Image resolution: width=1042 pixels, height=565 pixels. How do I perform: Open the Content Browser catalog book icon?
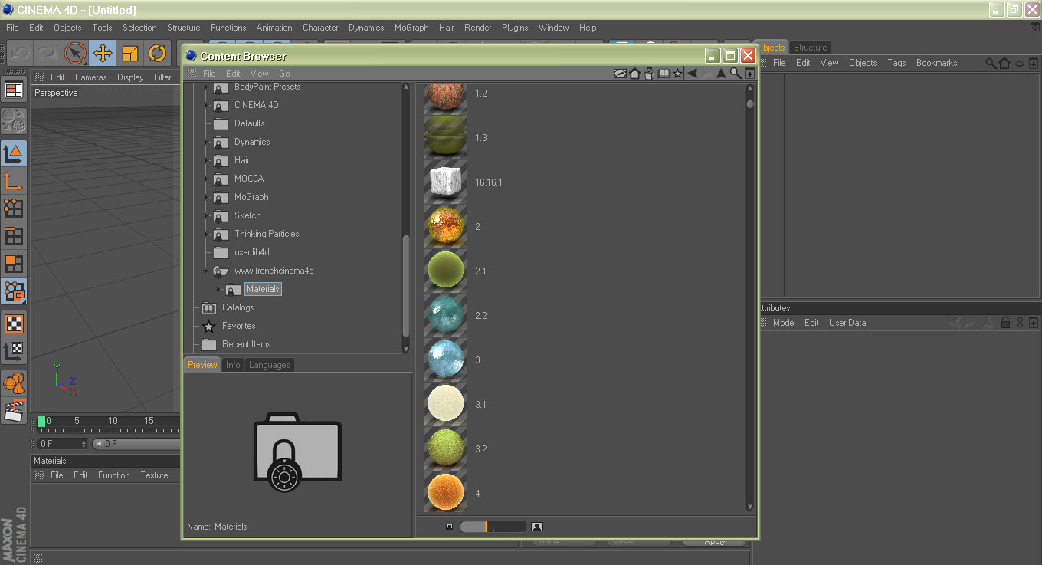(x=664, y=74)
